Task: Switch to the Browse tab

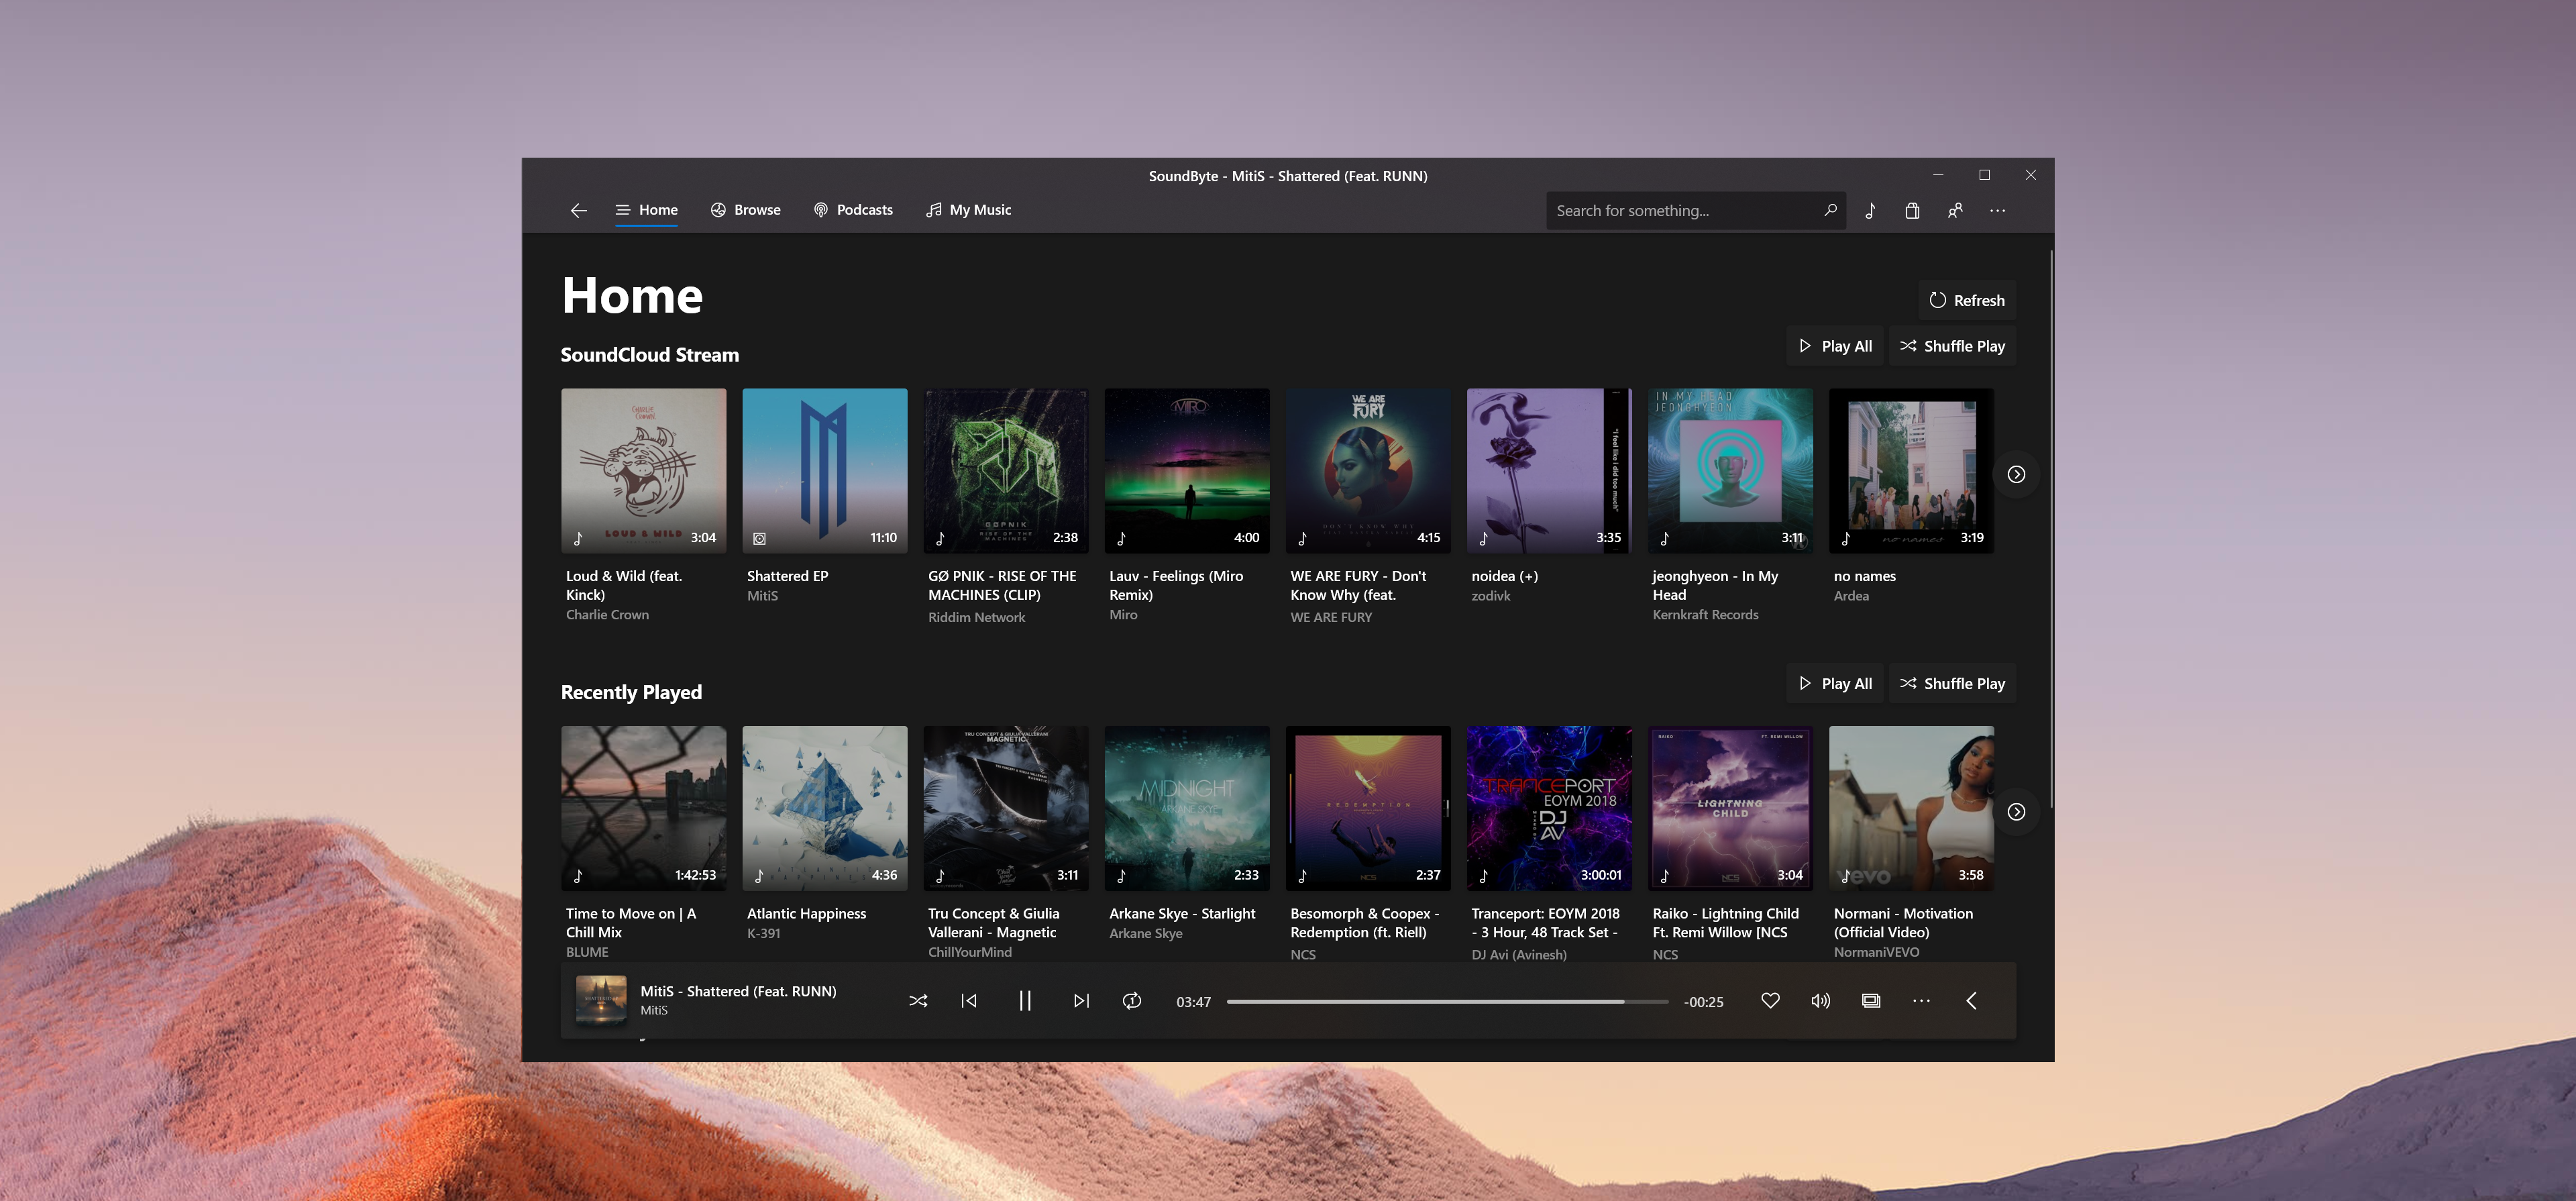Action: pos(746,210)
